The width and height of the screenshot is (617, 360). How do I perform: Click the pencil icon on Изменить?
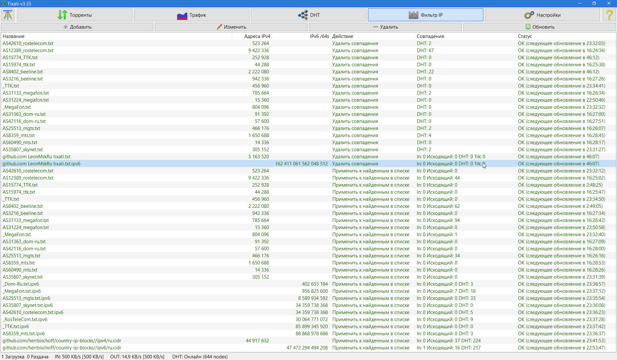point(219,27)
